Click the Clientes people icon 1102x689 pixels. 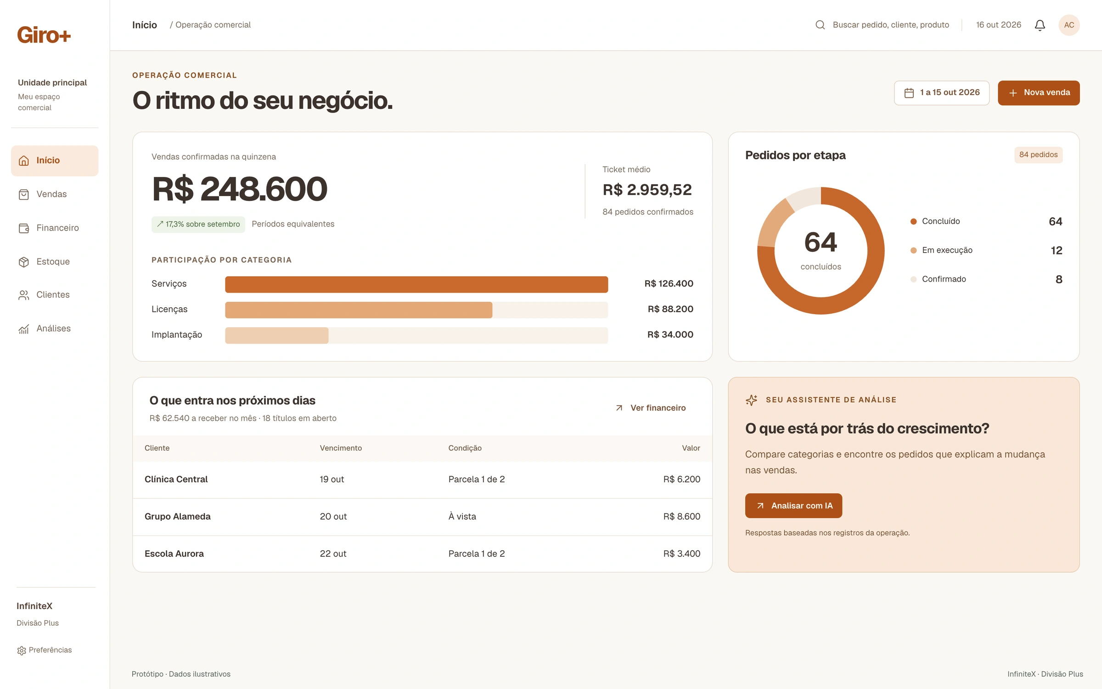pyautogui.click(x=24, y=295)
